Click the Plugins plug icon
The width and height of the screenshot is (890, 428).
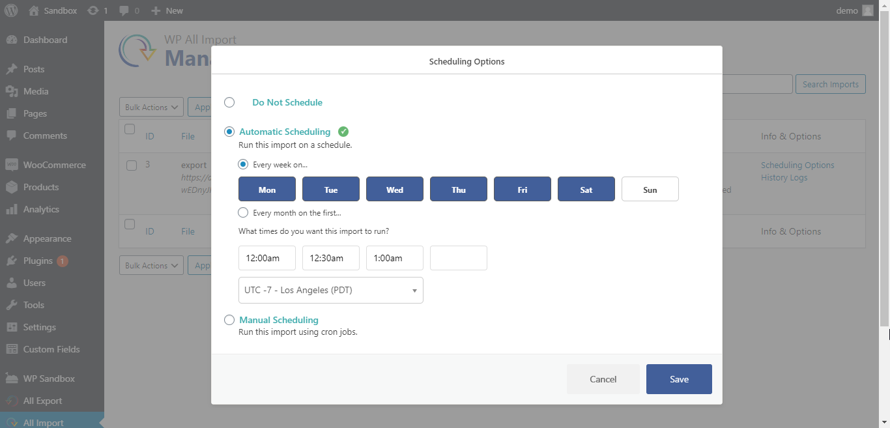click(12, 261)
